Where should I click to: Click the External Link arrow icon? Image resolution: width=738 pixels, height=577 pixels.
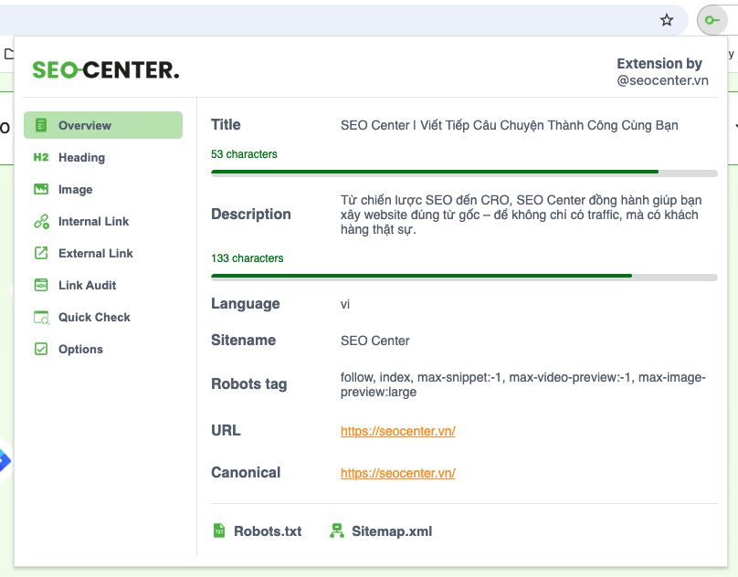(x=40, y=253)
